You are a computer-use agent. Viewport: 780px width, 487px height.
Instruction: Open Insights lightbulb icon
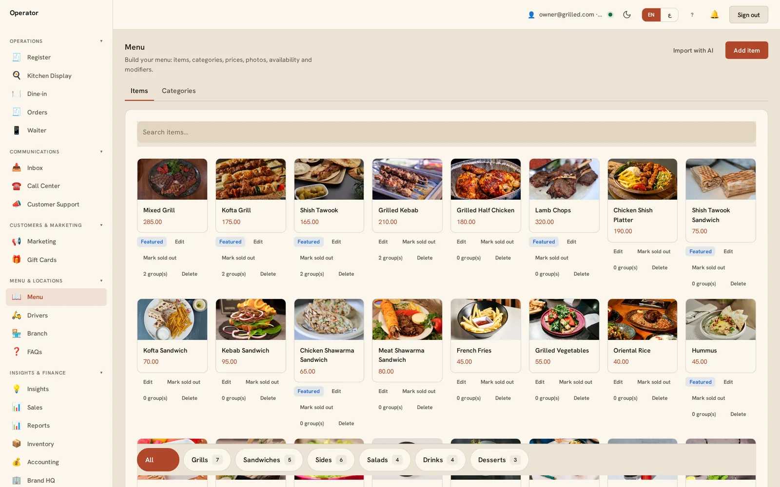[17, 389]
